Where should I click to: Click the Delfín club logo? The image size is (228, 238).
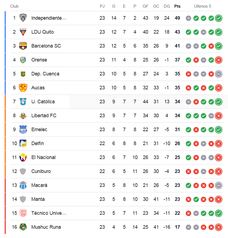23,143
